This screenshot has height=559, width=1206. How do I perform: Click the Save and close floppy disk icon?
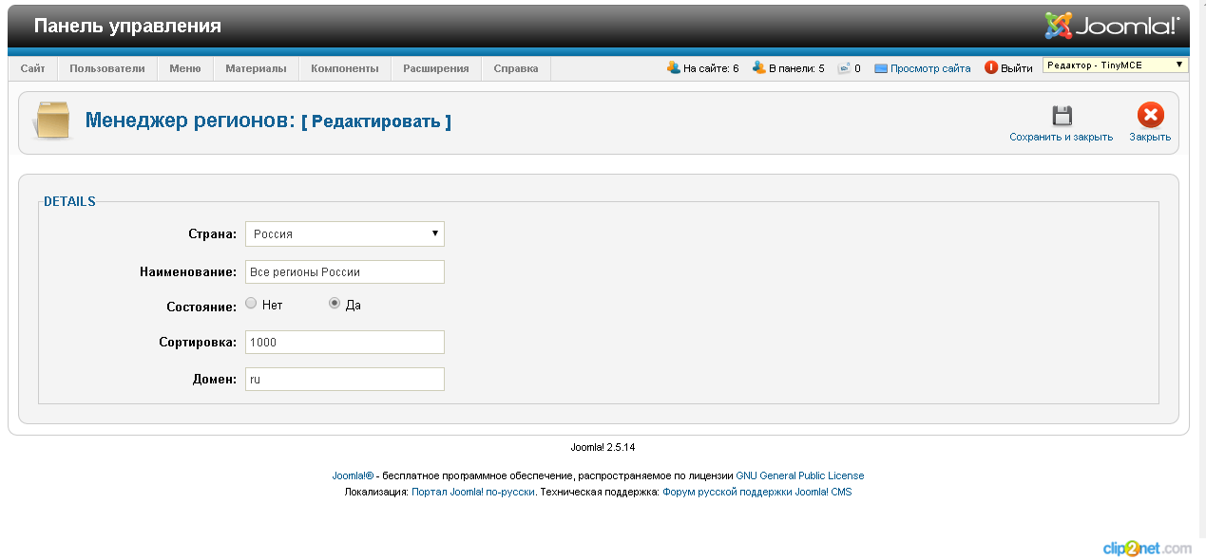(1062, 116)
